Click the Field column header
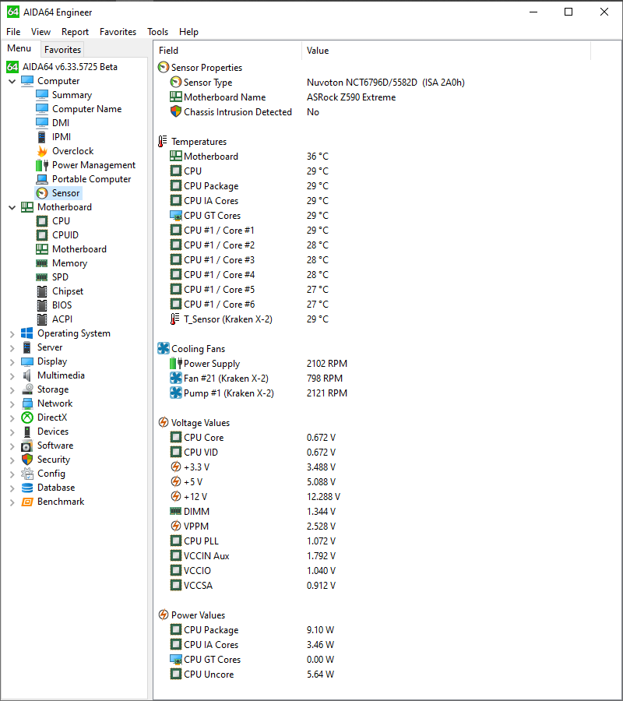Screen dimensions: 623x701 pyautogui.click(x=228, y=51)
